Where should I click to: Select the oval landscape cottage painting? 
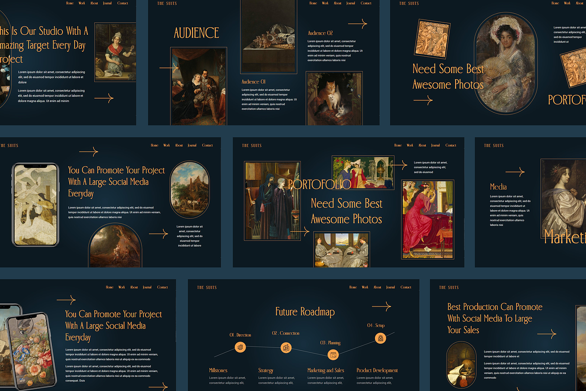pos(189,190)
